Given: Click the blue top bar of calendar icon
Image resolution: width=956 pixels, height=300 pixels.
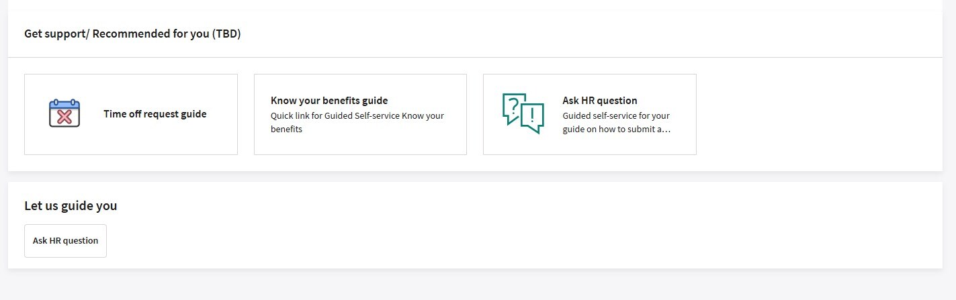Looking at the screenshot, I should (x=64, y=104).
